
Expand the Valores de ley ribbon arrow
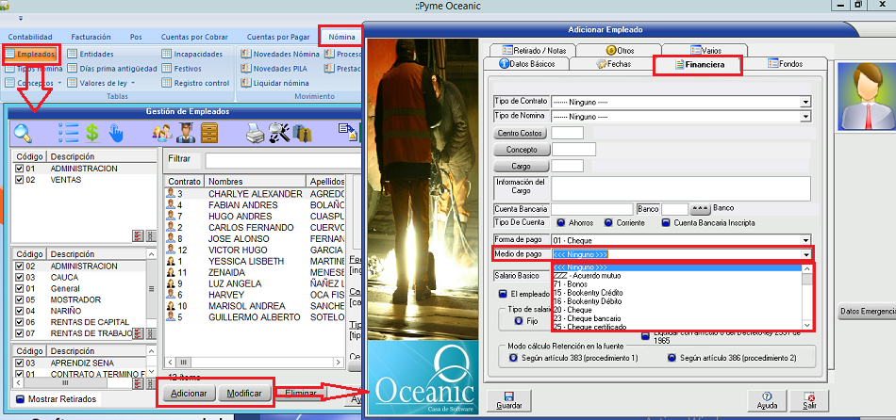tap(133, 83)
